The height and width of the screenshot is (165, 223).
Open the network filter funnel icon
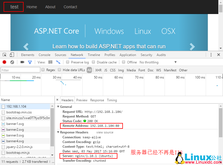(x=30, y=62)
